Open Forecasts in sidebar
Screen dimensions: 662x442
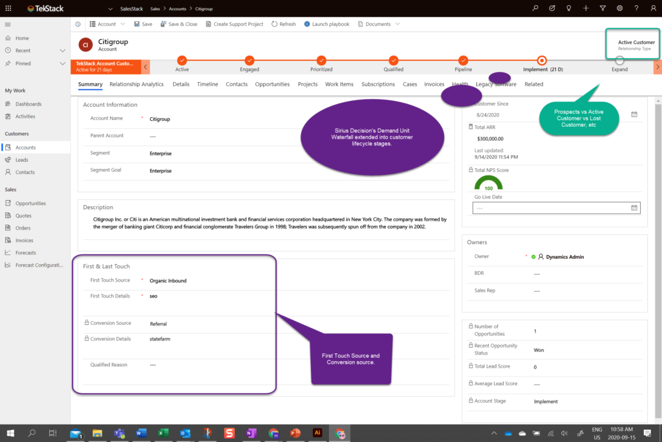(25, 252)
